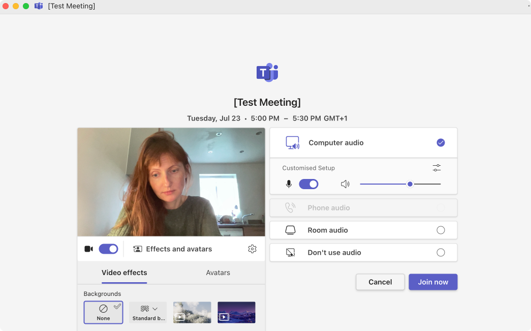Select the purple mountains animated background thumbnail

coord(236,312)
